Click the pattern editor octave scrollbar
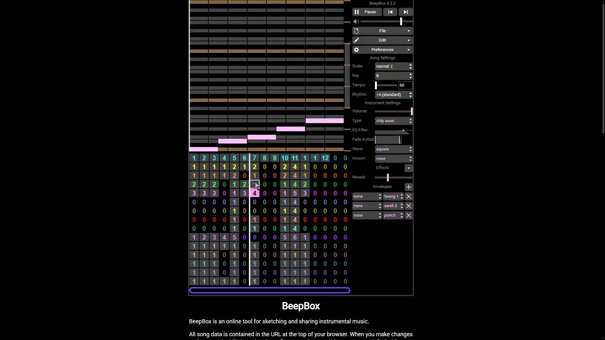 coord(347,76)
